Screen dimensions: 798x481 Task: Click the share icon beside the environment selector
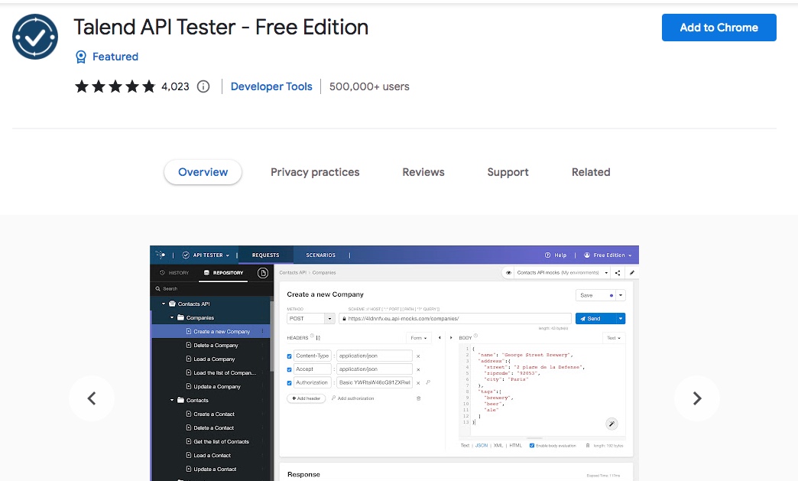(x=618, y=273)
